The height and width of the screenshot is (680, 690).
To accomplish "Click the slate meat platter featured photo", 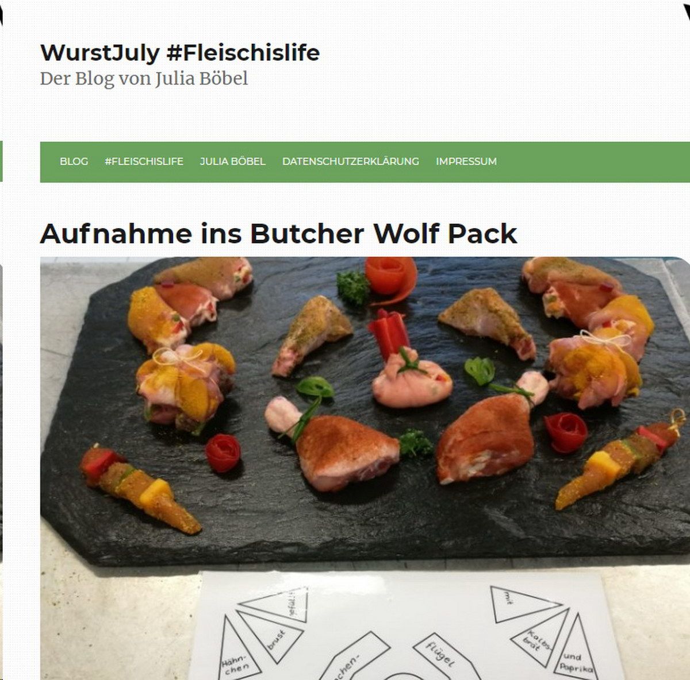I will point(365,468).
